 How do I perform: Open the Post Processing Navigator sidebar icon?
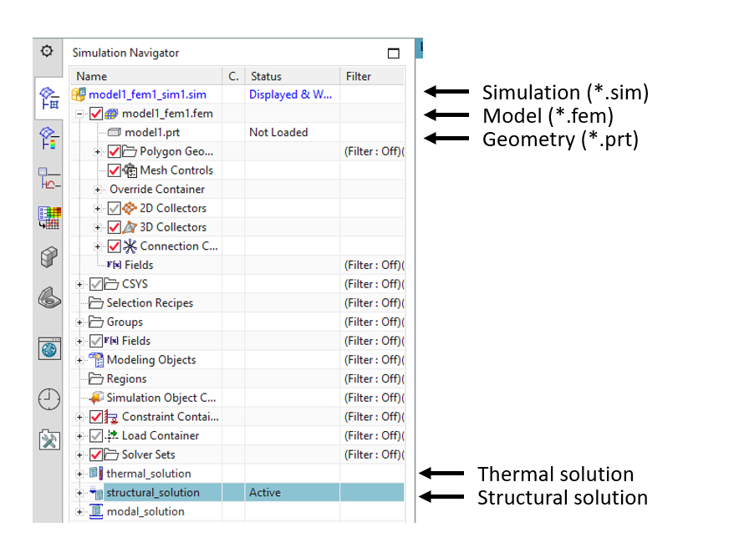click(x=49, y=138)
